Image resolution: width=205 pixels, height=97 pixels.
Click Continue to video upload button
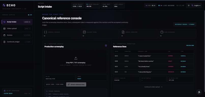pos(153,87)
